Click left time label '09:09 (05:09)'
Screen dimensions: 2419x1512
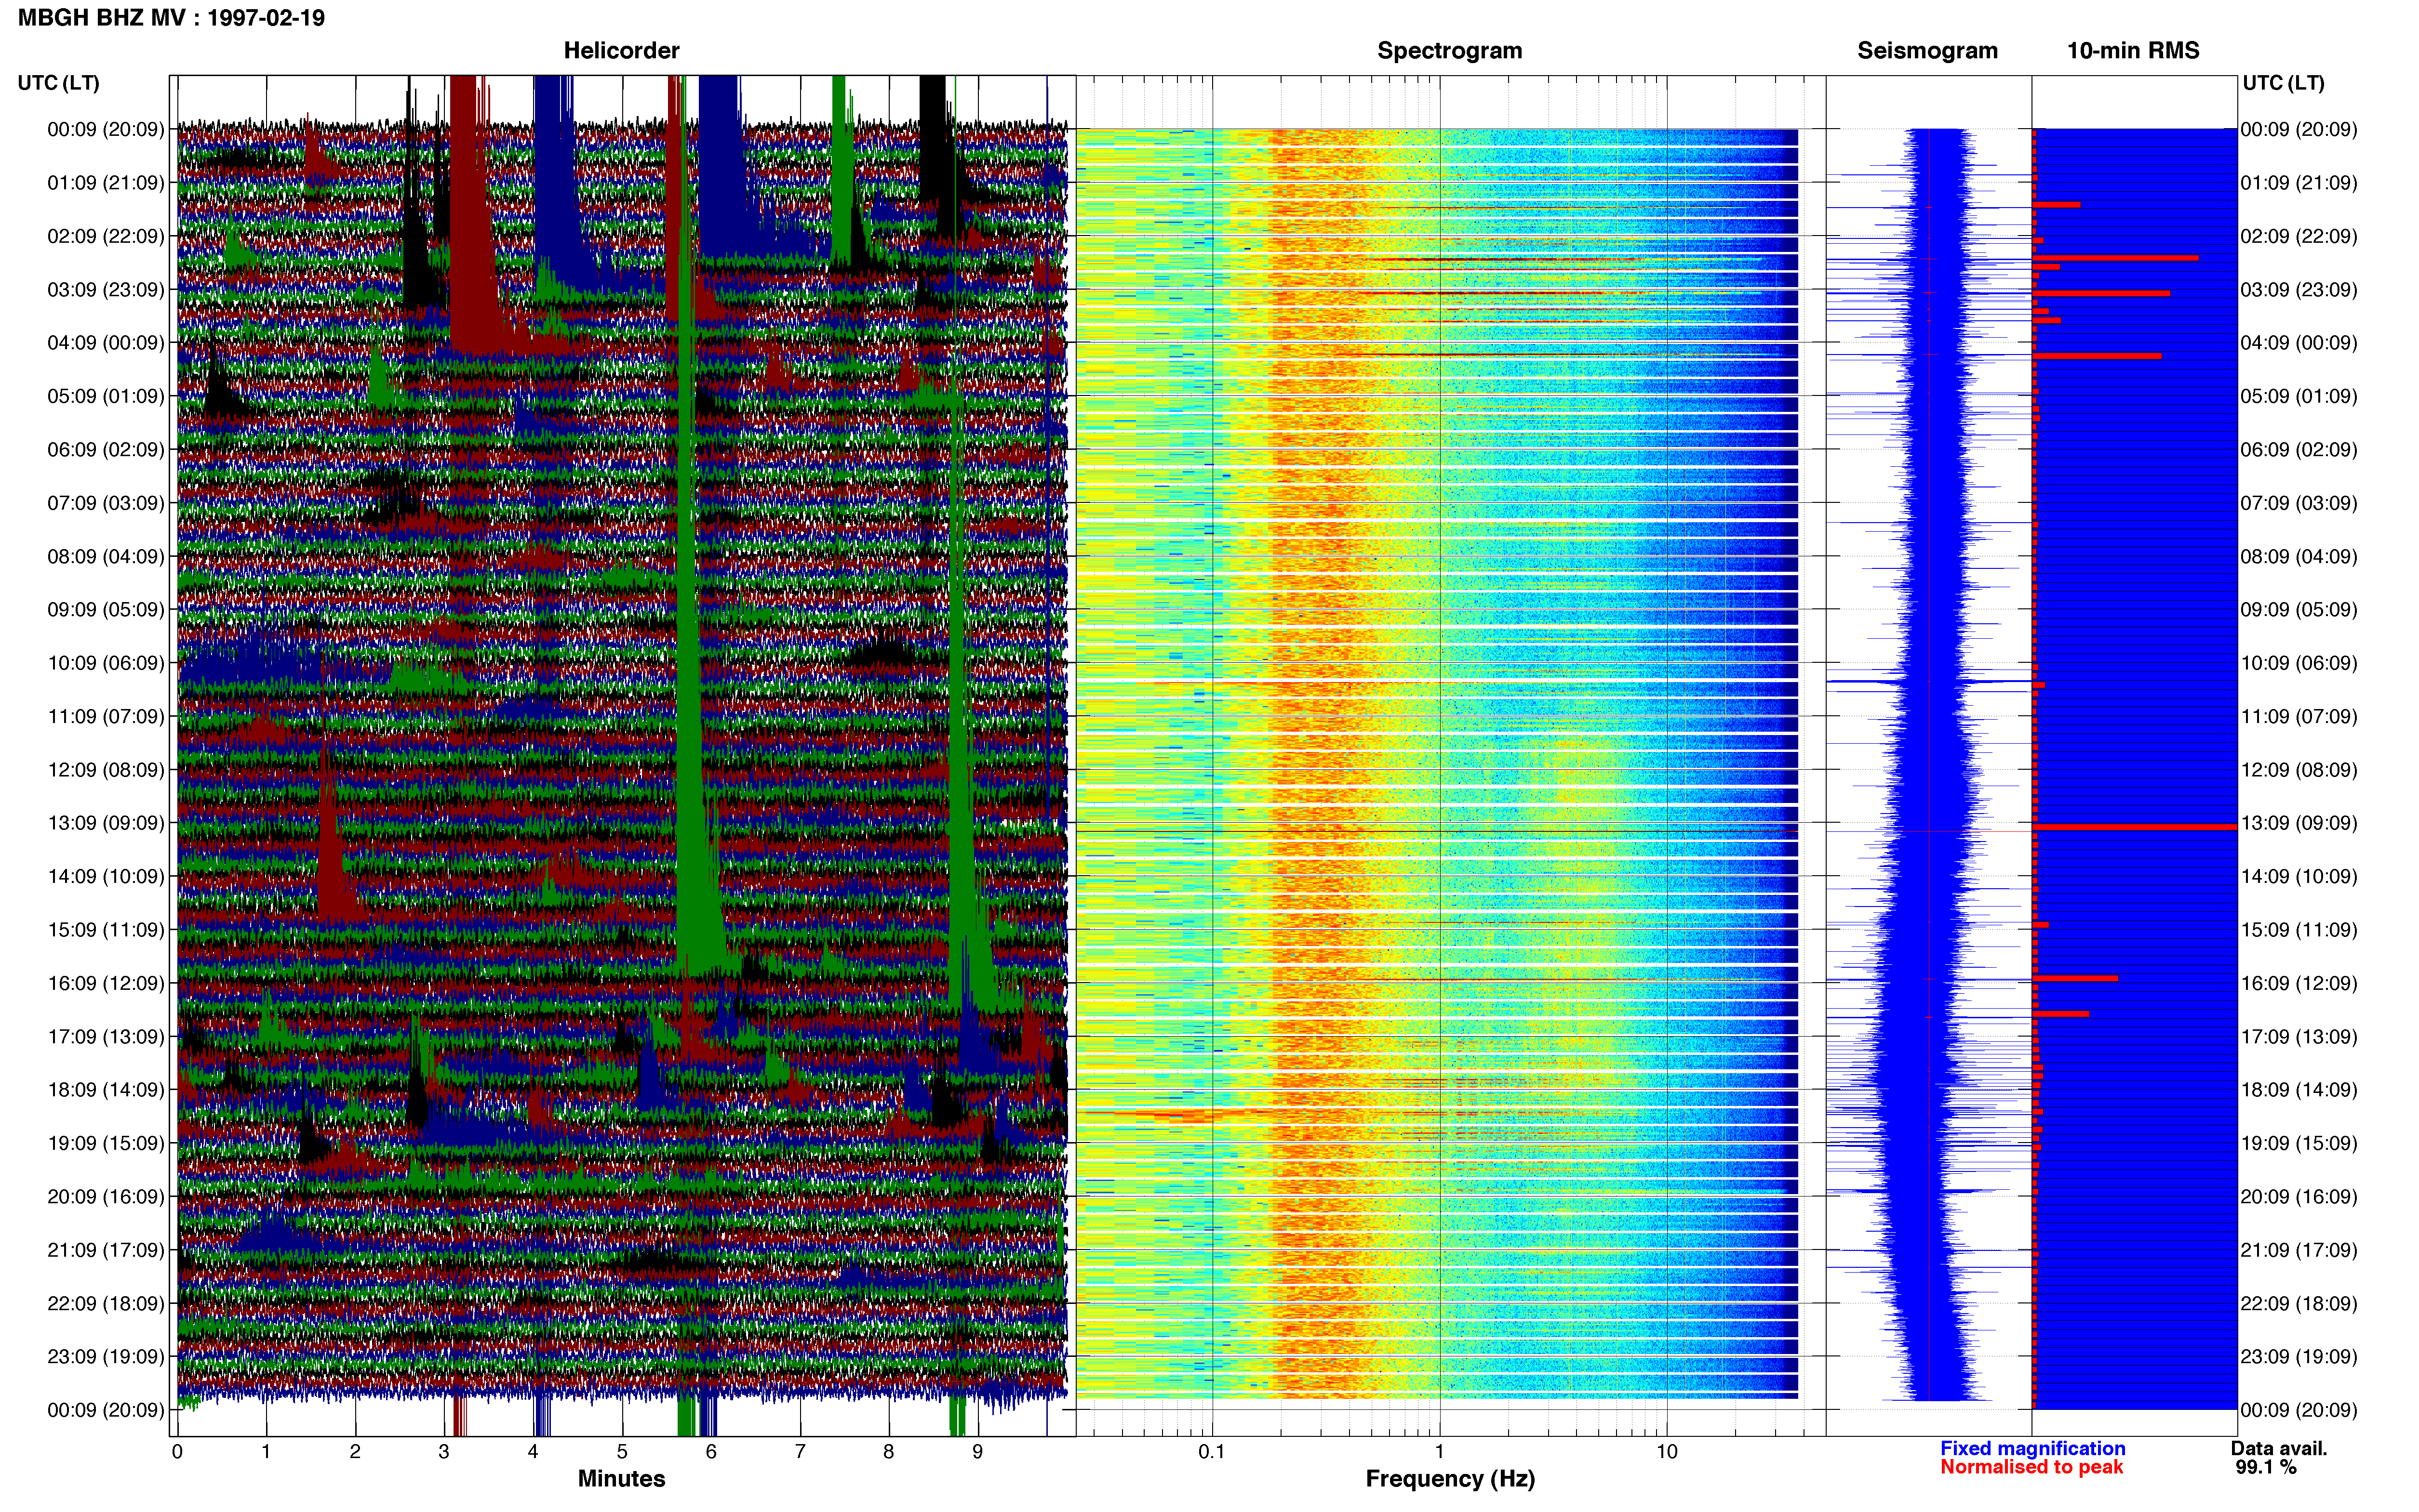(x=106, y=610)
